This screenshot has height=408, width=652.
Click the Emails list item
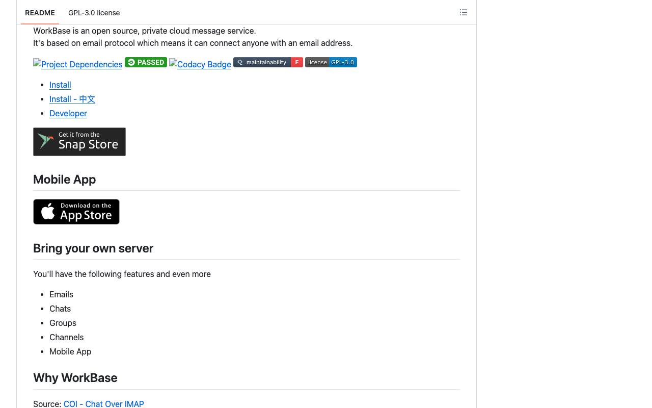point(61,294)
